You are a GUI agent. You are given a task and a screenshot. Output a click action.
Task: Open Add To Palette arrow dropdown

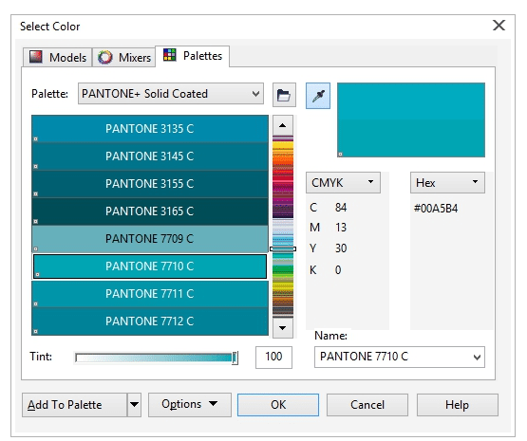click(x=134, y=405)
